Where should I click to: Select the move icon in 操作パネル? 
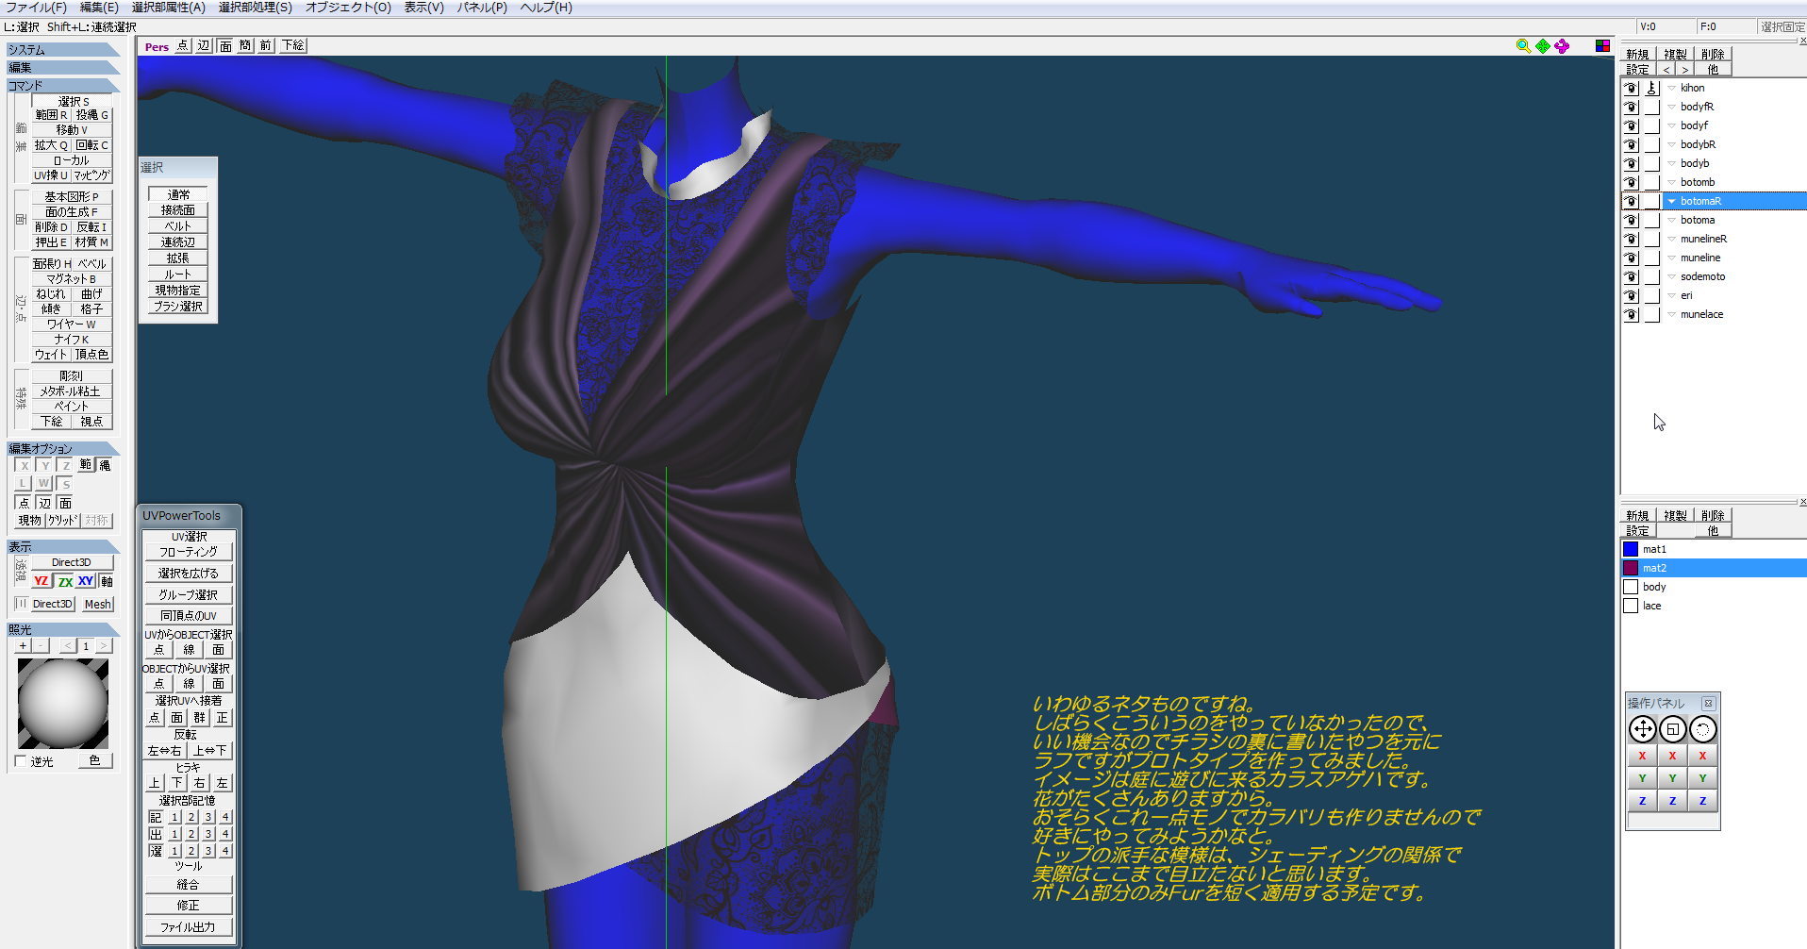(1642, 729)
